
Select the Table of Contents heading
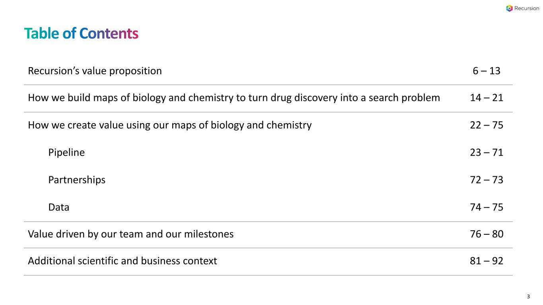[81, 34]
